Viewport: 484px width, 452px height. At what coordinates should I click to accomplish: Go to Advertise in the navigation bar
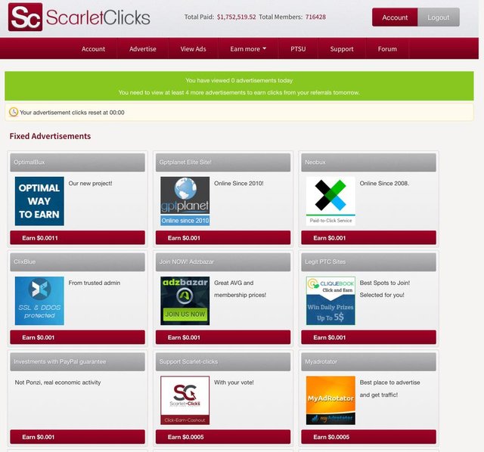143,48
